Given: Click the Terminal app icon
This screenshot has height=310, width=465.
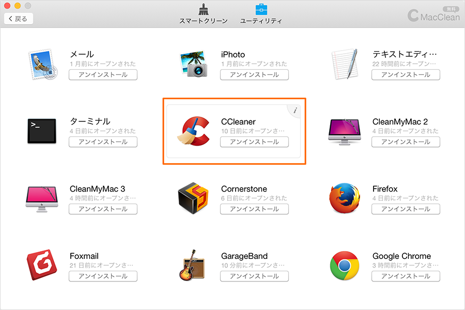Looking at the screenshot, I should pyautogui.click(x=42, y=131).
